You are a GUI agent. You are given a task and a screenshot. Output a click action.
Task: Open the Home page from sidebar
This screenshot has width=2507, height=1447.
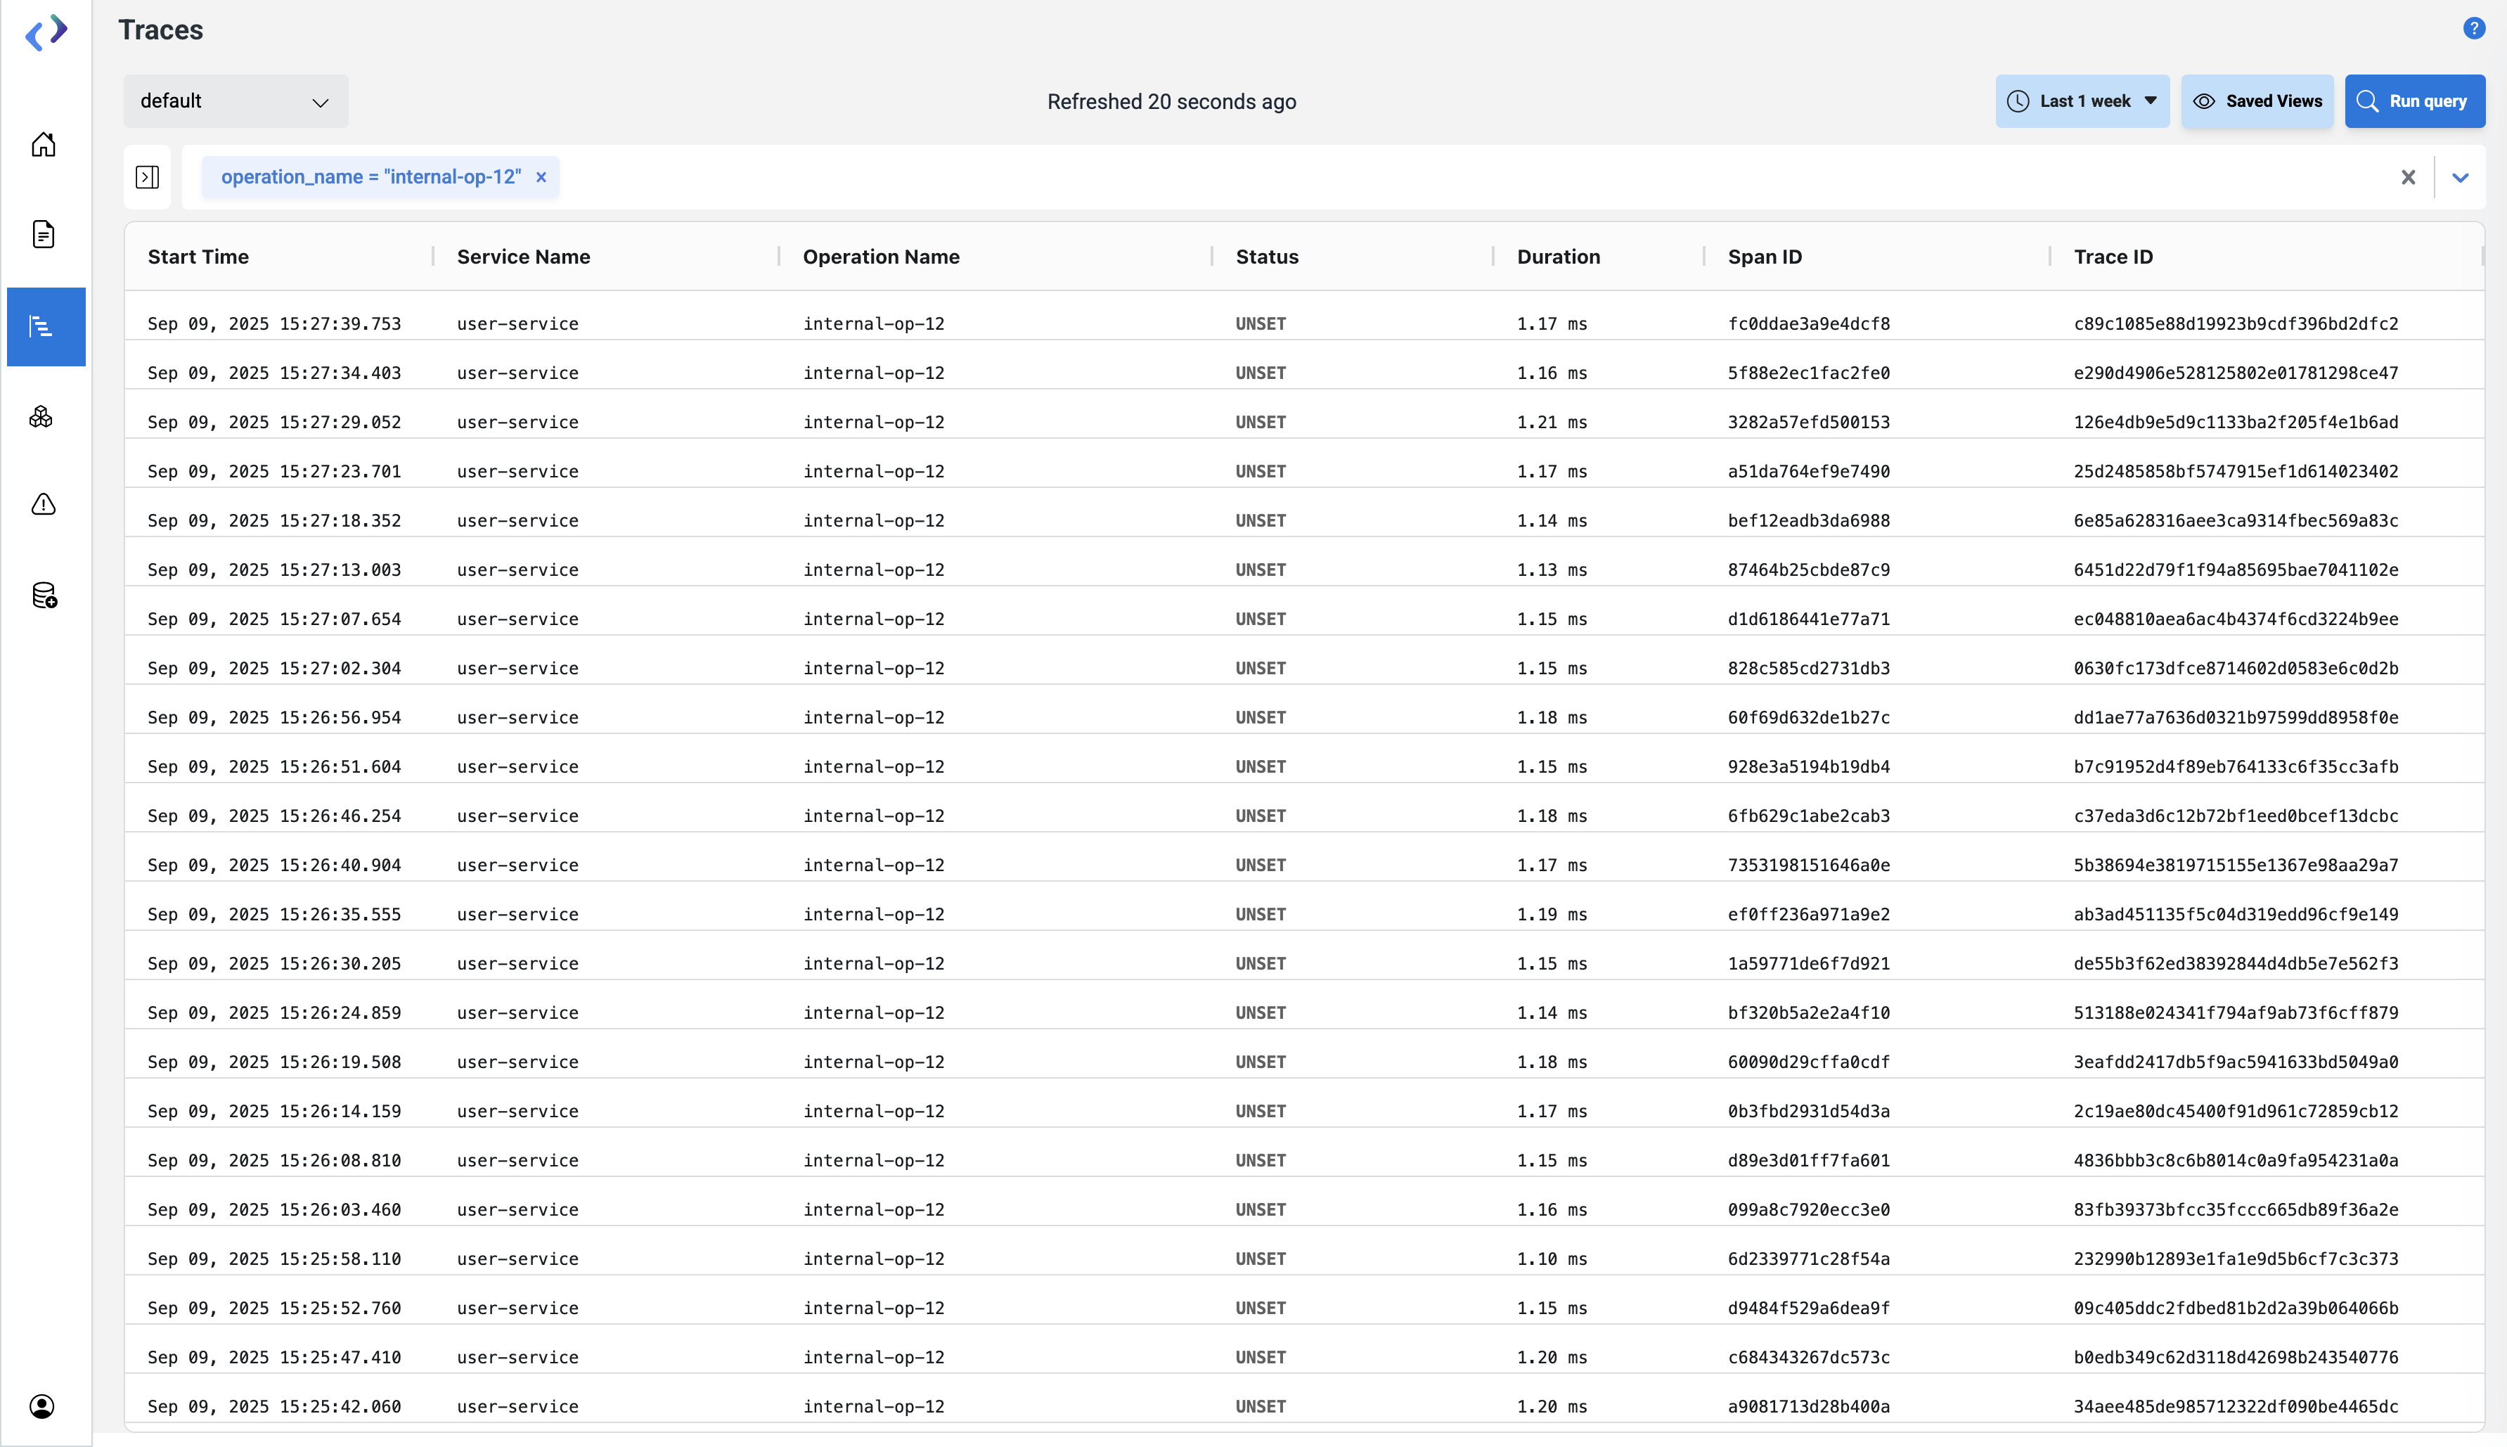[x=43, y=145]
